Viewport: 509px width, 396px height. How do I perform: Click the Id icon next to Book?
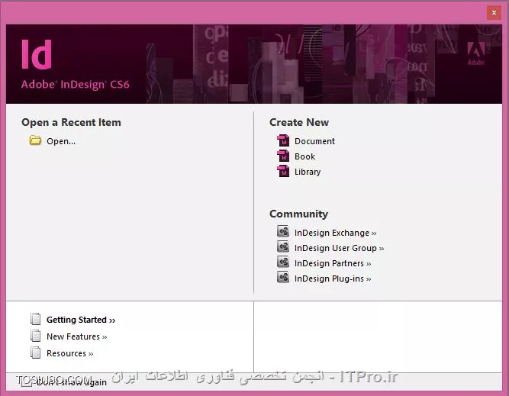coord(283,156)
